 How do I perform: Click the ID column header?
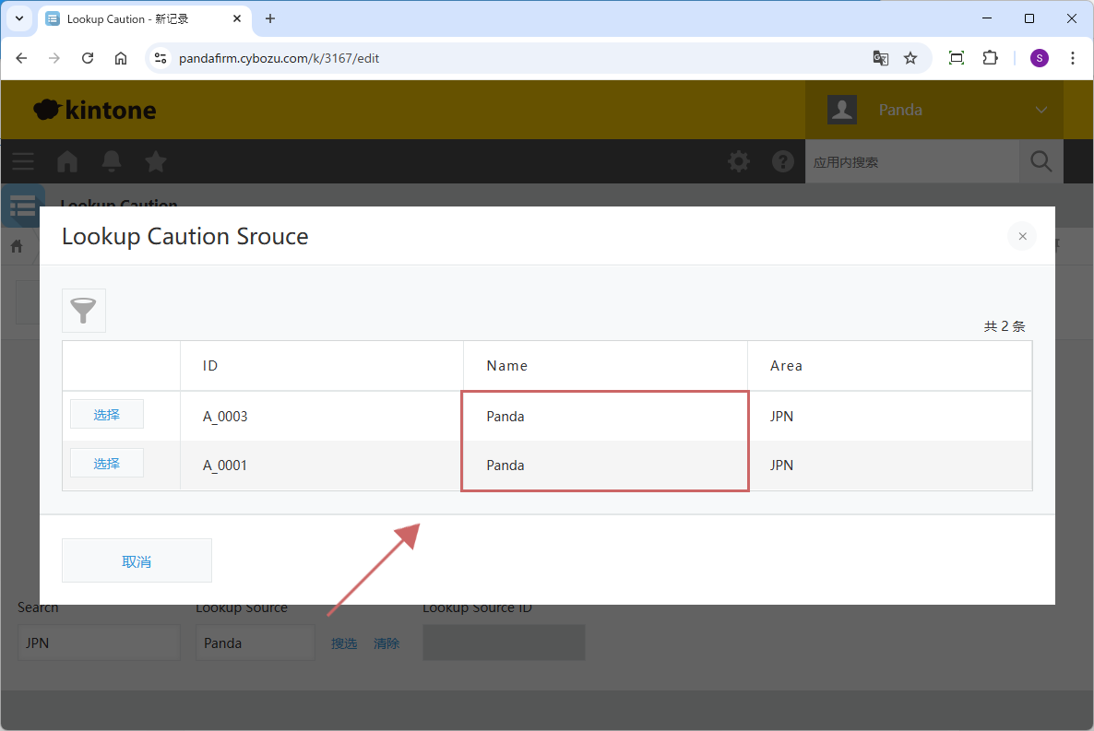pos(210,366)
